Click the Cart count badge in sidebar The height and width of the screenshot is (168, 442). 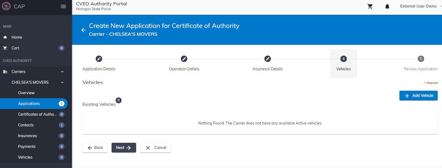click(x=61, y=48)
